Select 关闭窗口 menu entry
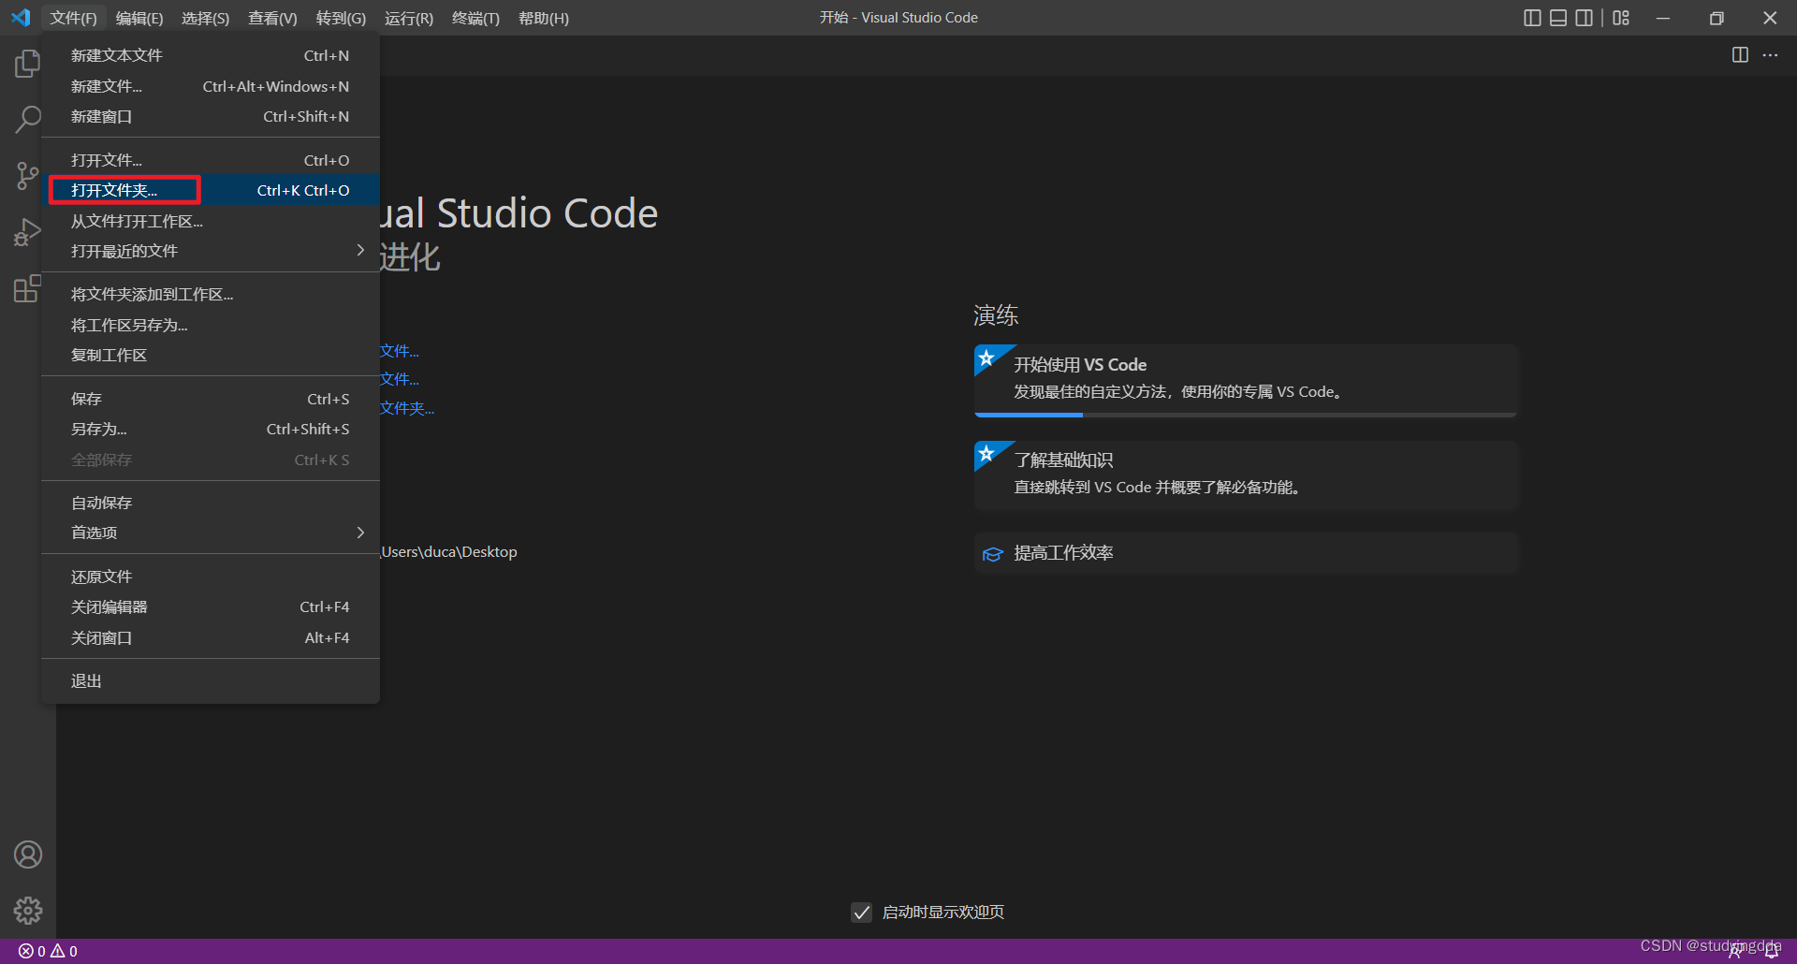Viewport: 1797px width, 964px height. 211,637
